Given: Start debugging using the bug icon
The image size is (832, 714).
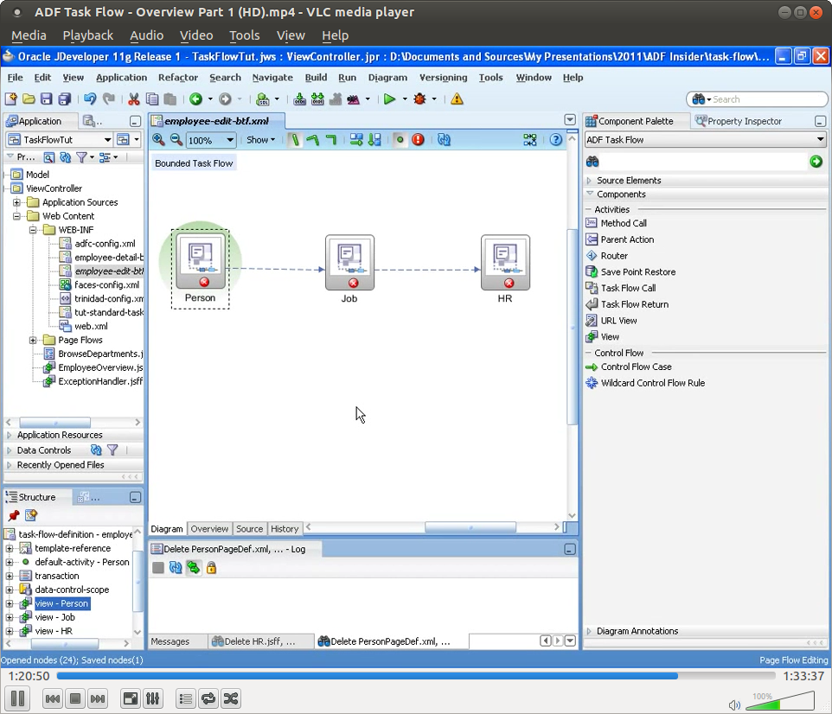Looking at the screenshot, I should coord(421,99).
